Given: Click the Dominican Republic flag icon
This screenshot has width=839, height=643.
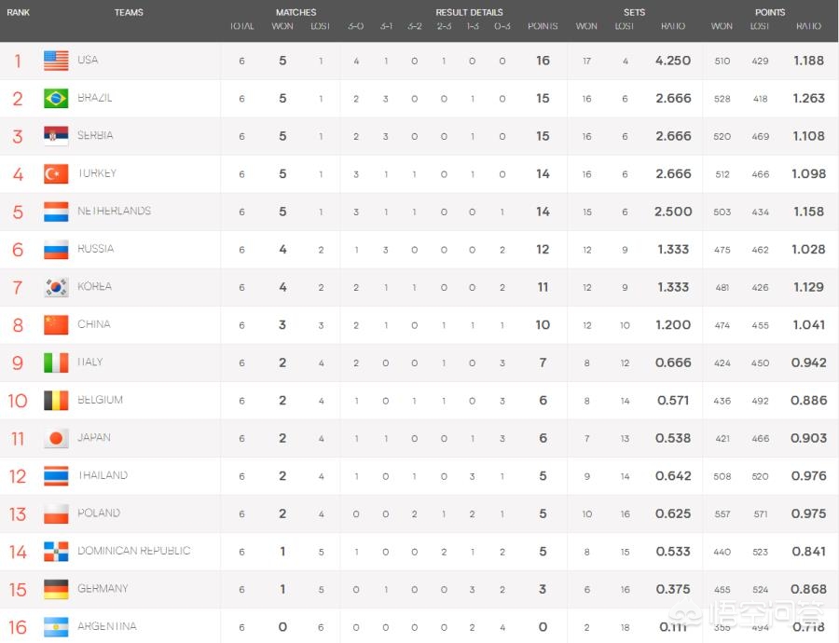Looking at the screenshot, I should click(56, 552).
